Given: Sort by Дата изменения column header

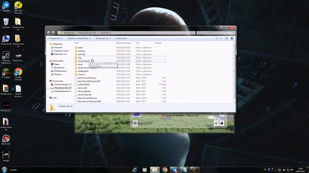Looking at the screenshot, I should click(x=124, y=43).
